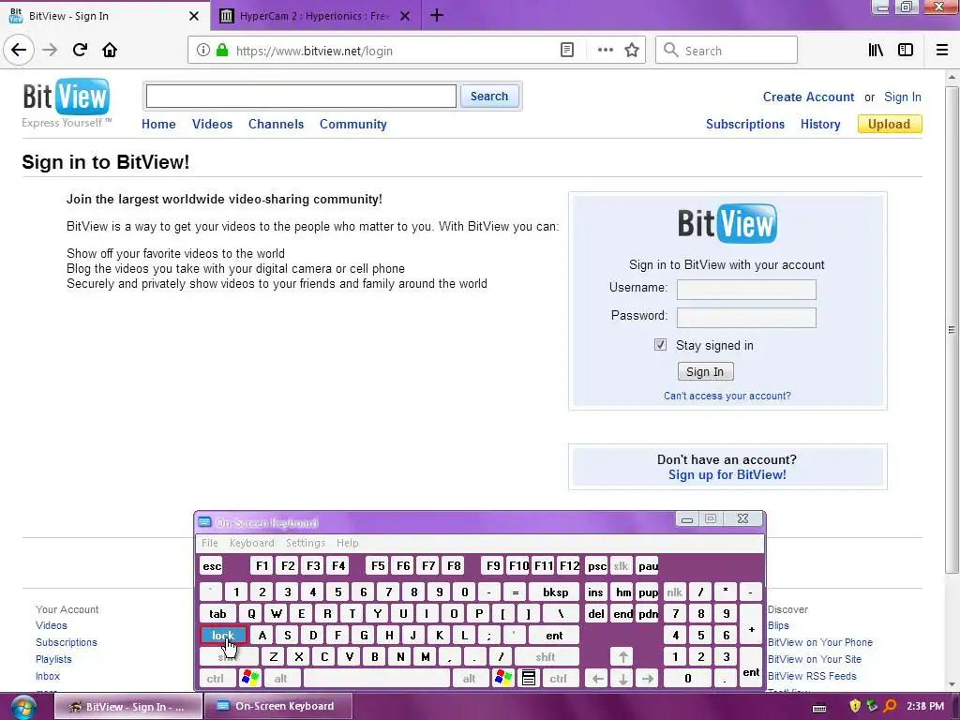Open the Windows Start orb
Screen dimensions: 960x720
(22, 707)
